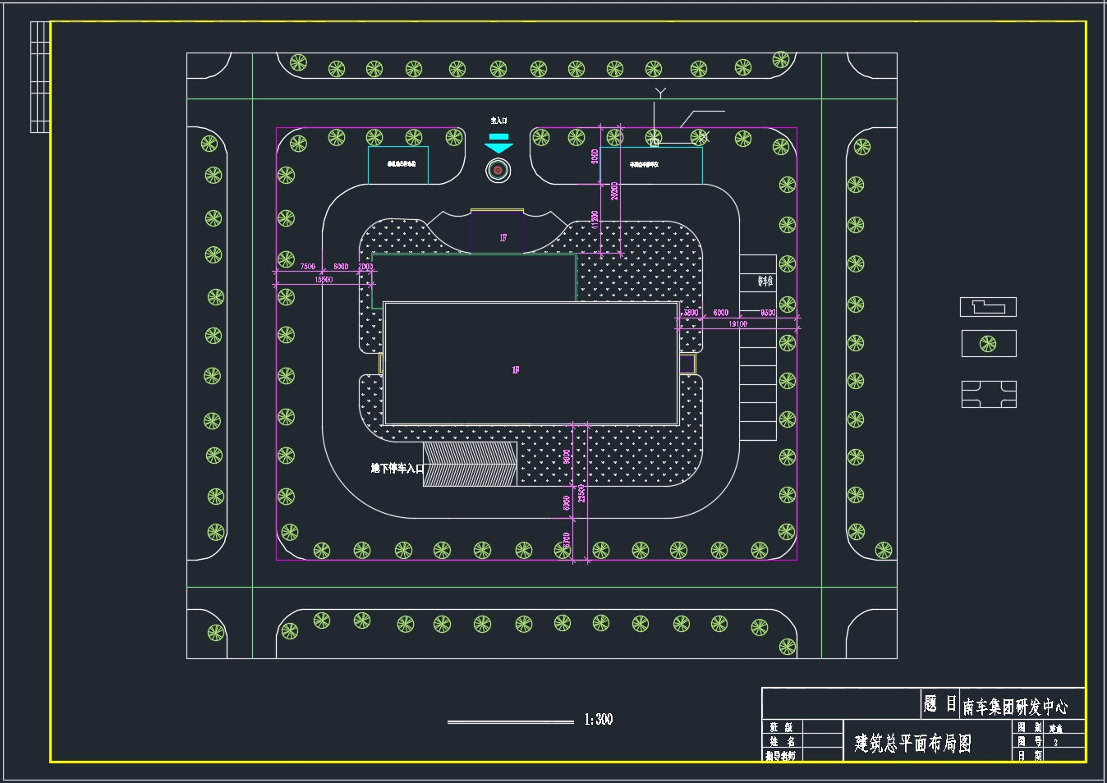This screenshot has height=783, width=1107.
Task: Select the hatched underground parking ramp
Action: pos(470,464)
